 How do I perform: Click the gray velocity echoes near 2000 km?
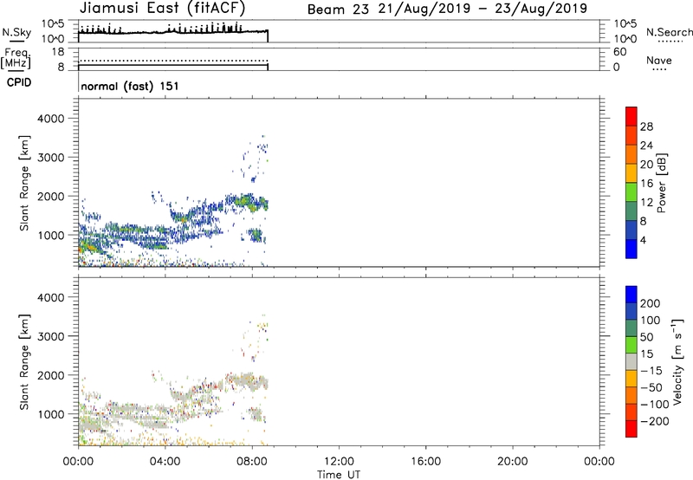click(246, 381)
